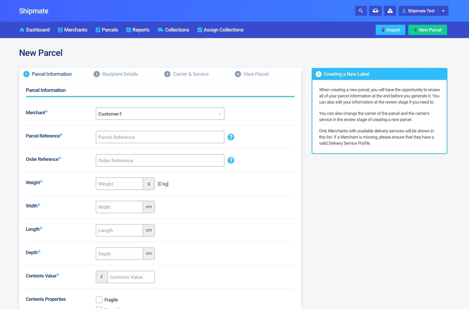Expand the Shipmate Test user dropdown arrow
The height and width of the screenshot is (309, 469).
point(443,11)
